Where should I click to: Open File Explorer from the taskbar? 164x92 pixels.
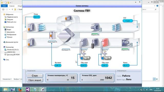pos(6,89)
